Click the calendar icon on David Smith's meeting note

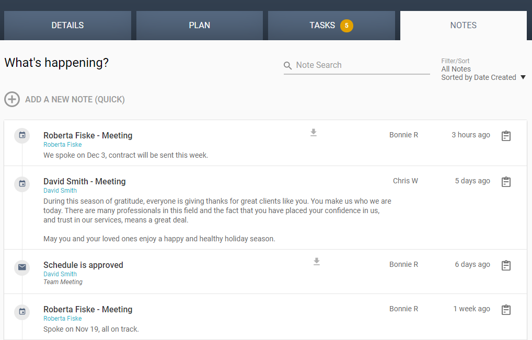tap(21, 184)
